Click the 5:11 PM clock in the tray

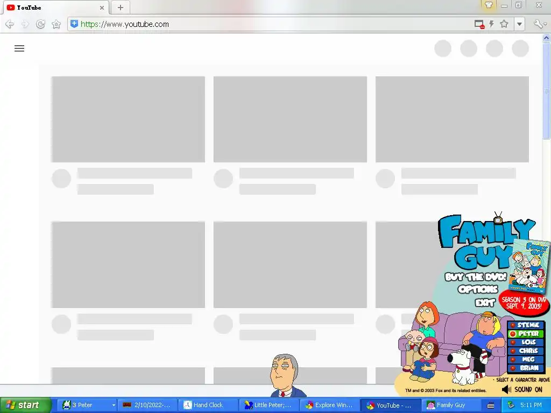(x=531, y=405)
